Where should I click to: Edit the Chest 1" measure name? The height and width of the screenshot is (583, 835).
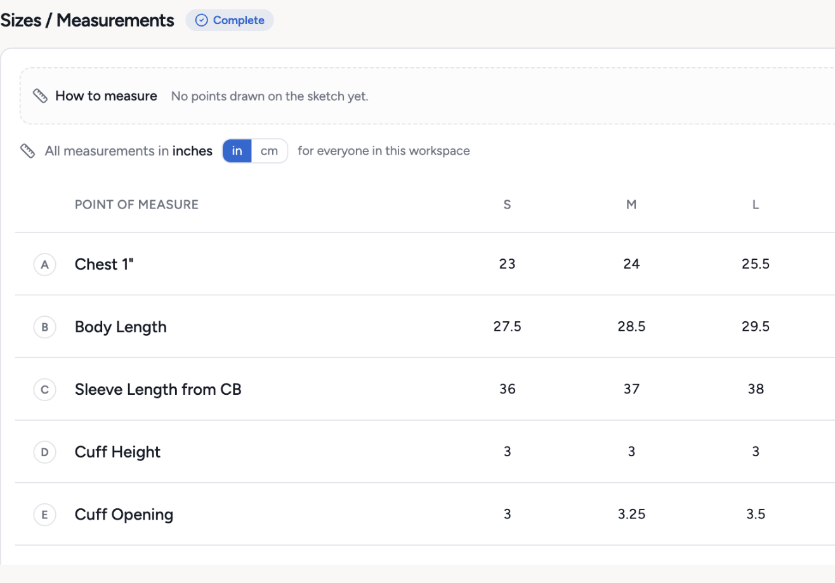click(104, 264)
